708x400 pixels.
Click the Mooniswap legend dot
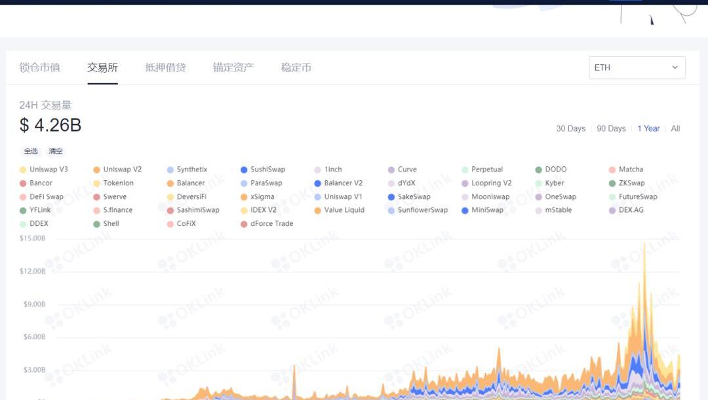coord(465,197)
